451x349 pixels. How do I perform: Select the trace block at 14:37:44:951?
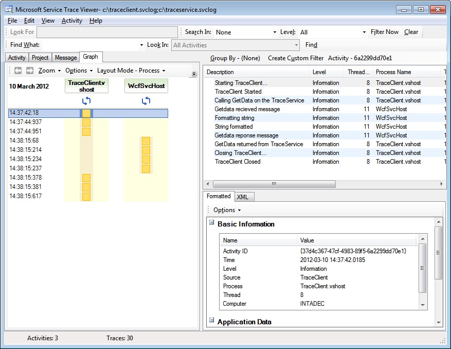[86, 132]
